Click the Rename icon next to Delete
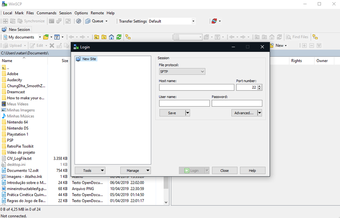The width and height of the screenshot is (340, 218). pos(59,45)
